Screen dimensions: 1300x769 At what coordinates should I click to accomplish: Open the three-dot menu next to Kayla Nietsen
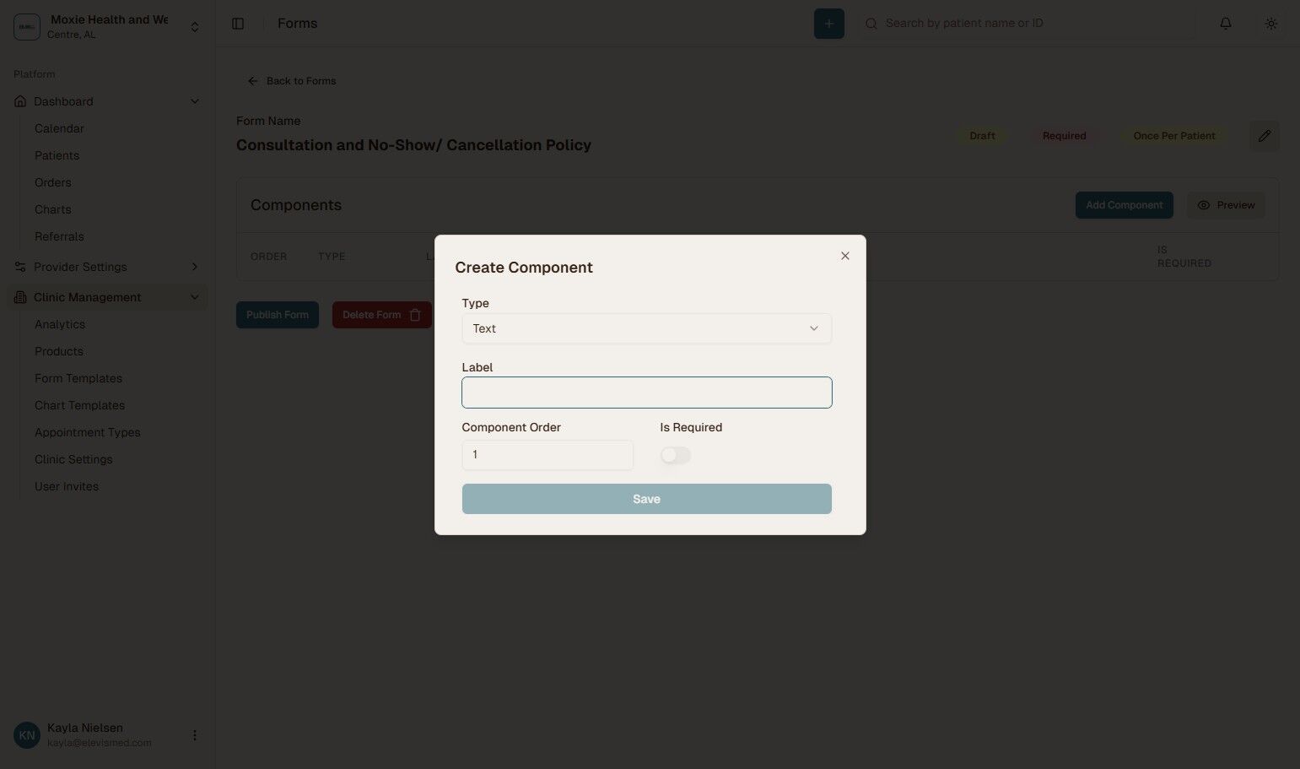point(195,734)
